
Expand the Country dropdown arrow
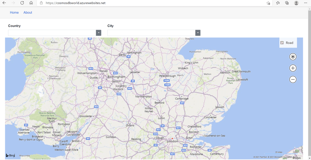[98, 33]
